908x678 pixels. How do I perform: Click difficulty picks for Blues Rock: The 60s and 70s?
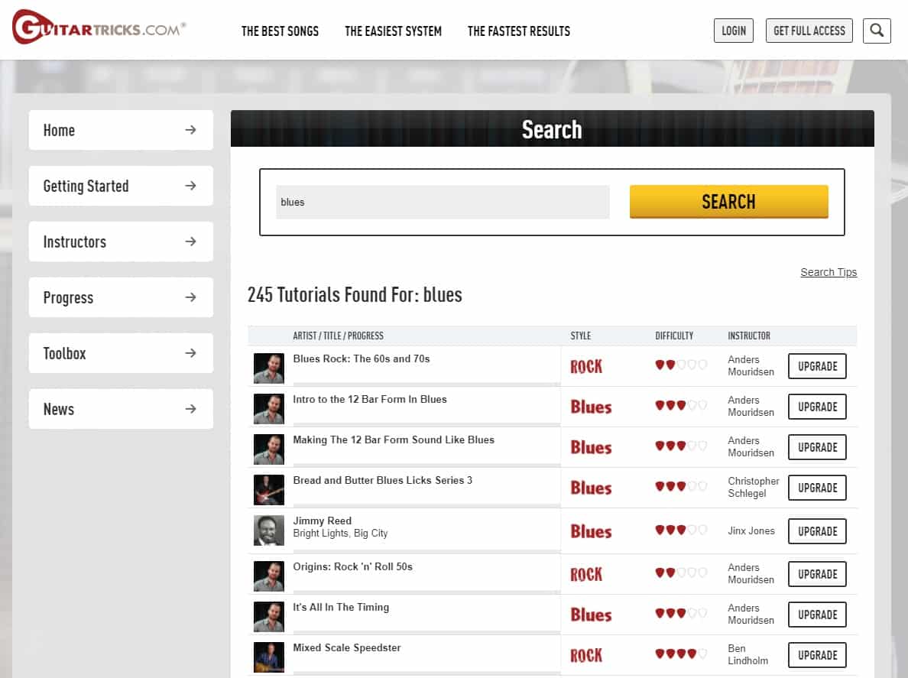[x=681, y=365]
